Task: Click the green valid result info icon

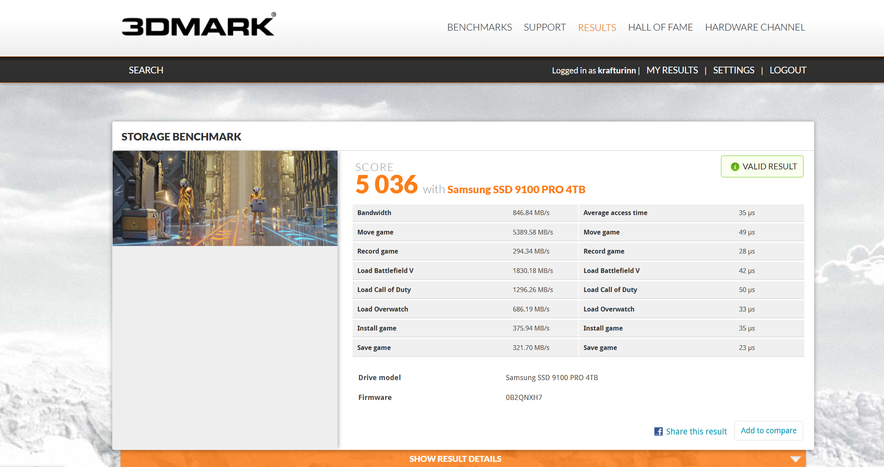Action: tap(734, 167)
